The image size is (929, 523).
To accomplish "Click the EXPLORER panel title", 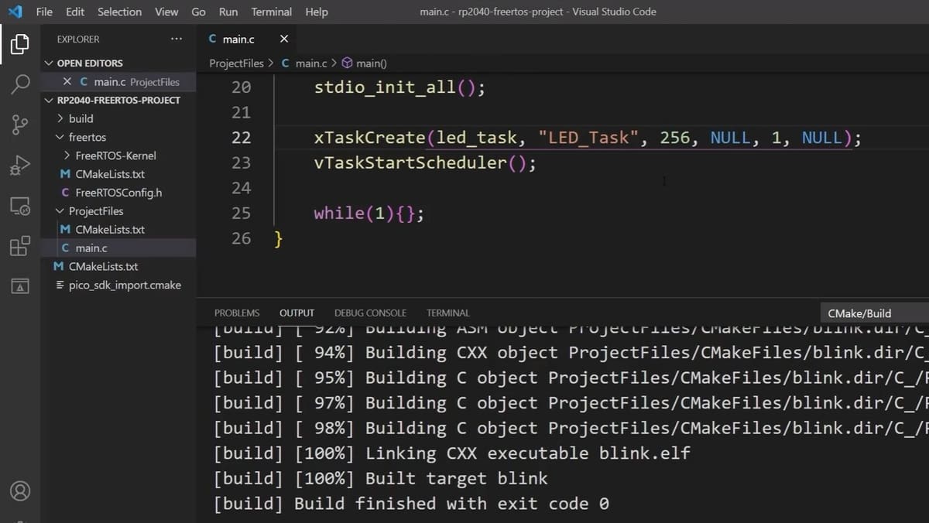I will (78, 39).
